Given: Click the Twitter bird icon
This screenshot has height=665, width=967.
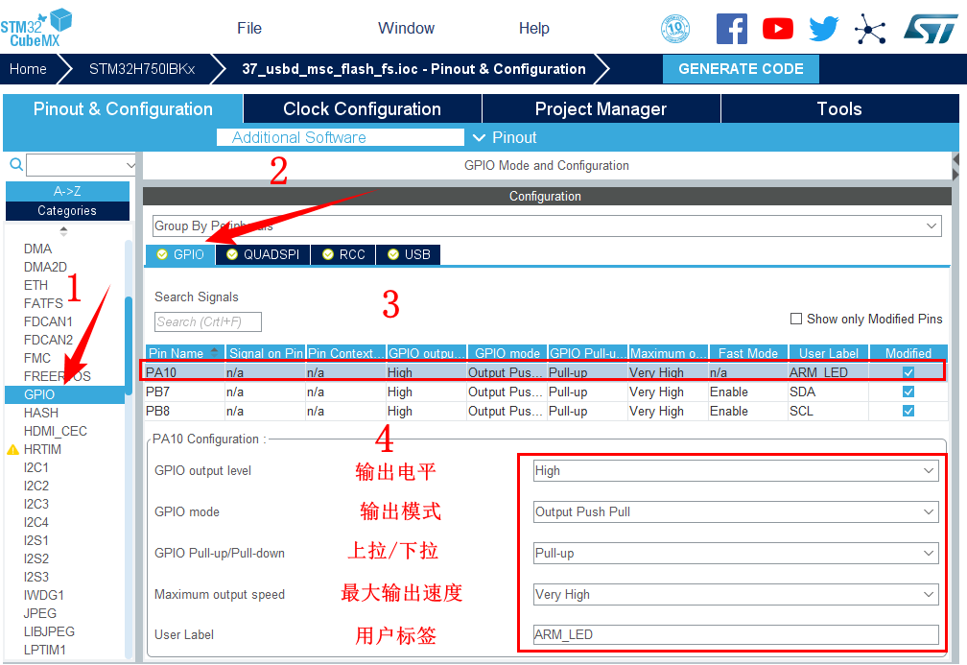Looking at the screenshot, I should 823,29.
